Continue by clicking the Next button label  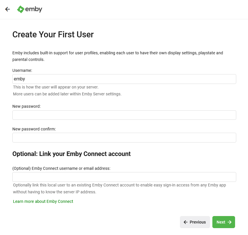221,222
